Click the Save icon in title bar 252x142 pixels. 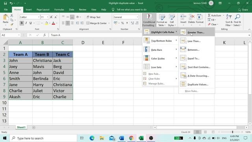(5, 3)
